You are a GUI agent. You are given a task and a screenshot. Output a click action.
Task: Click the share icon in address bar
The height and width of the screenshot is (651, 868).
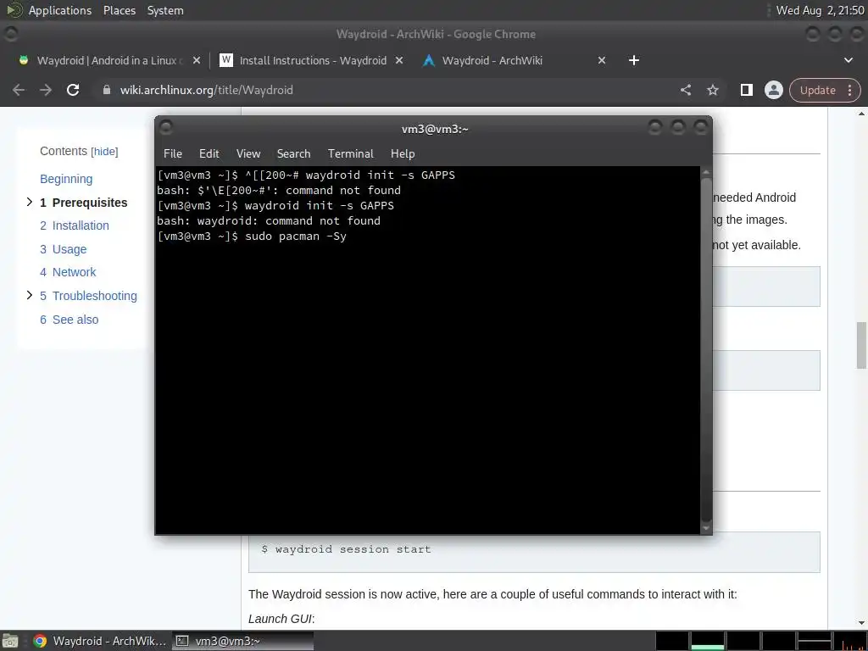(x=685, y=90)
